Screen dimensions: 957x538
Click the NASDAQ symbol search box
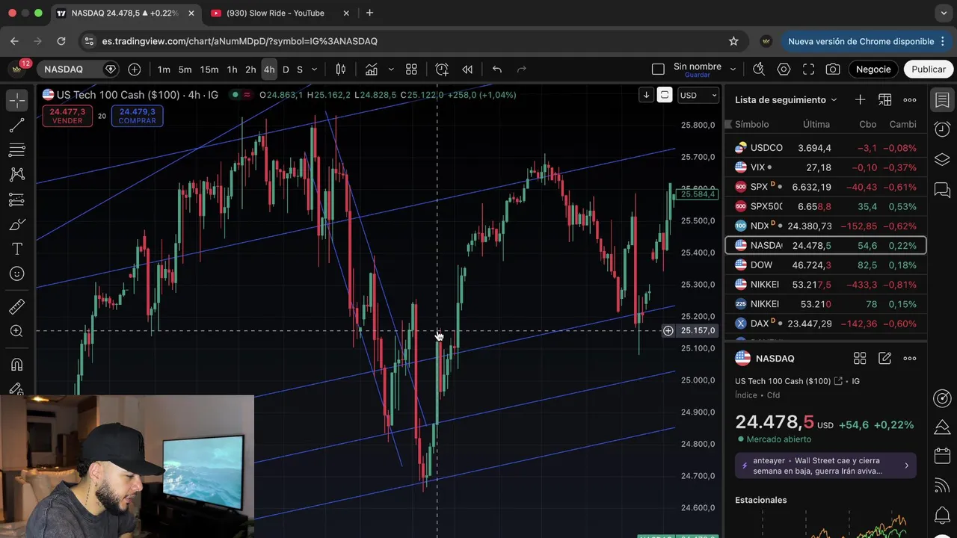pyautogui.click(x=79, y=69)
